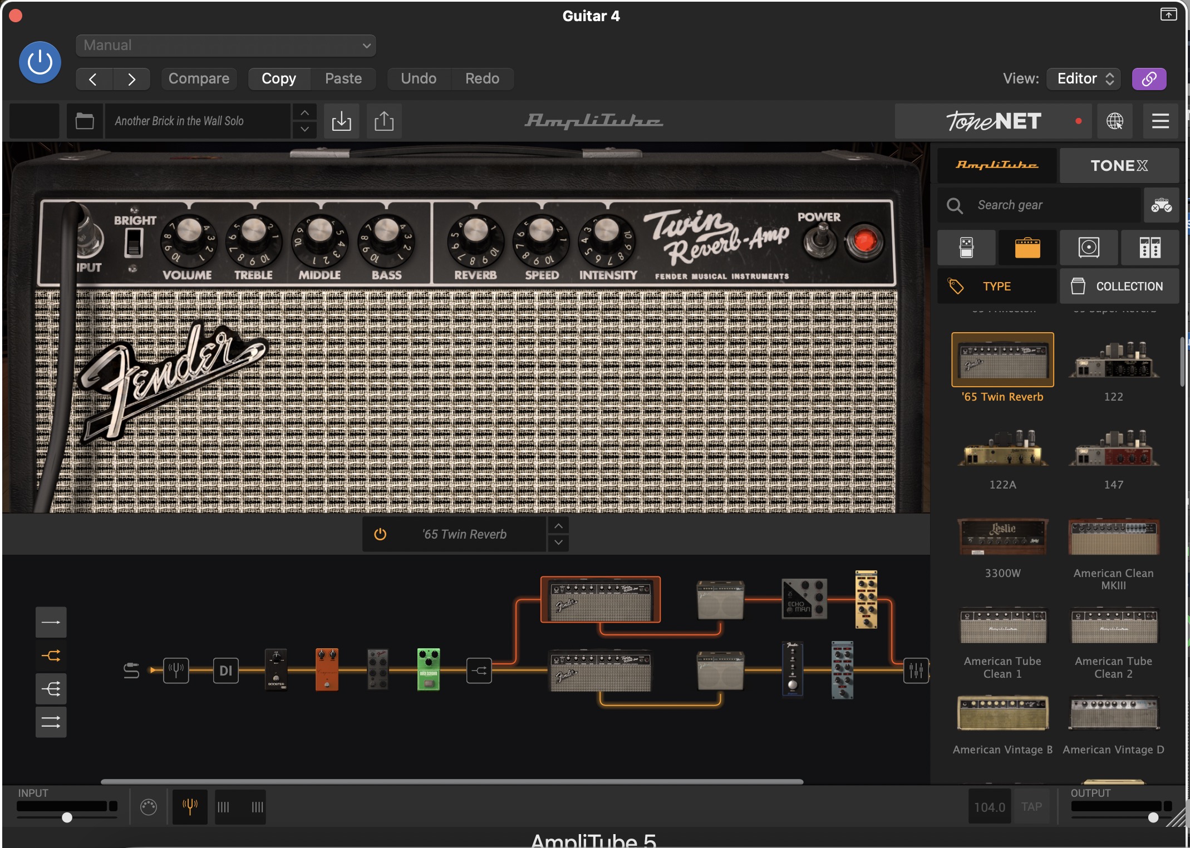Toggle the '65 Twin Reverb power icon
This screenshot has height=848, width=1190.
380,534
